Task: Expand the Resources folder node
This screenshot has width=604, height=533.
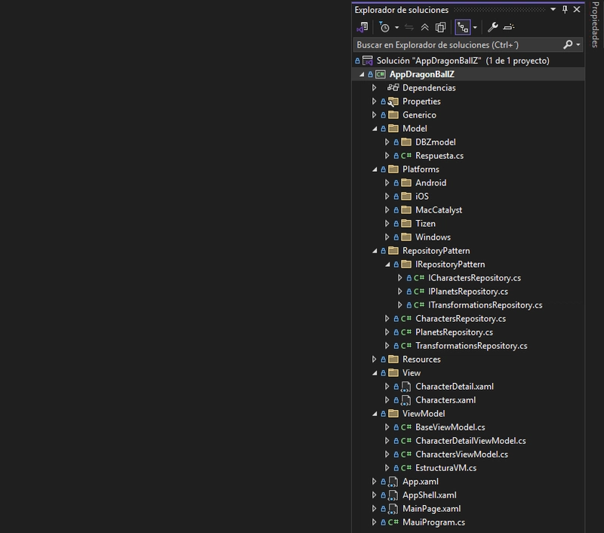Action: [374, 359]
